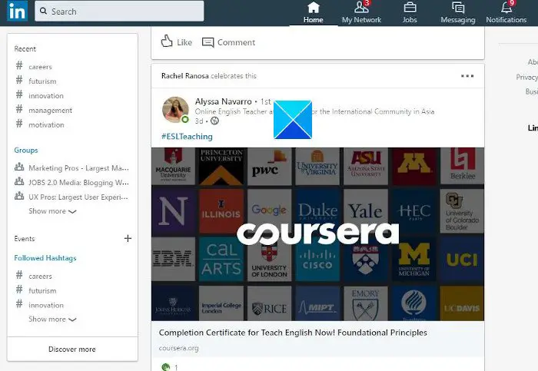This screenshot has height=371, width=538.
Task: Click the group icon beside UX Pros
Action: coord(19,196)
